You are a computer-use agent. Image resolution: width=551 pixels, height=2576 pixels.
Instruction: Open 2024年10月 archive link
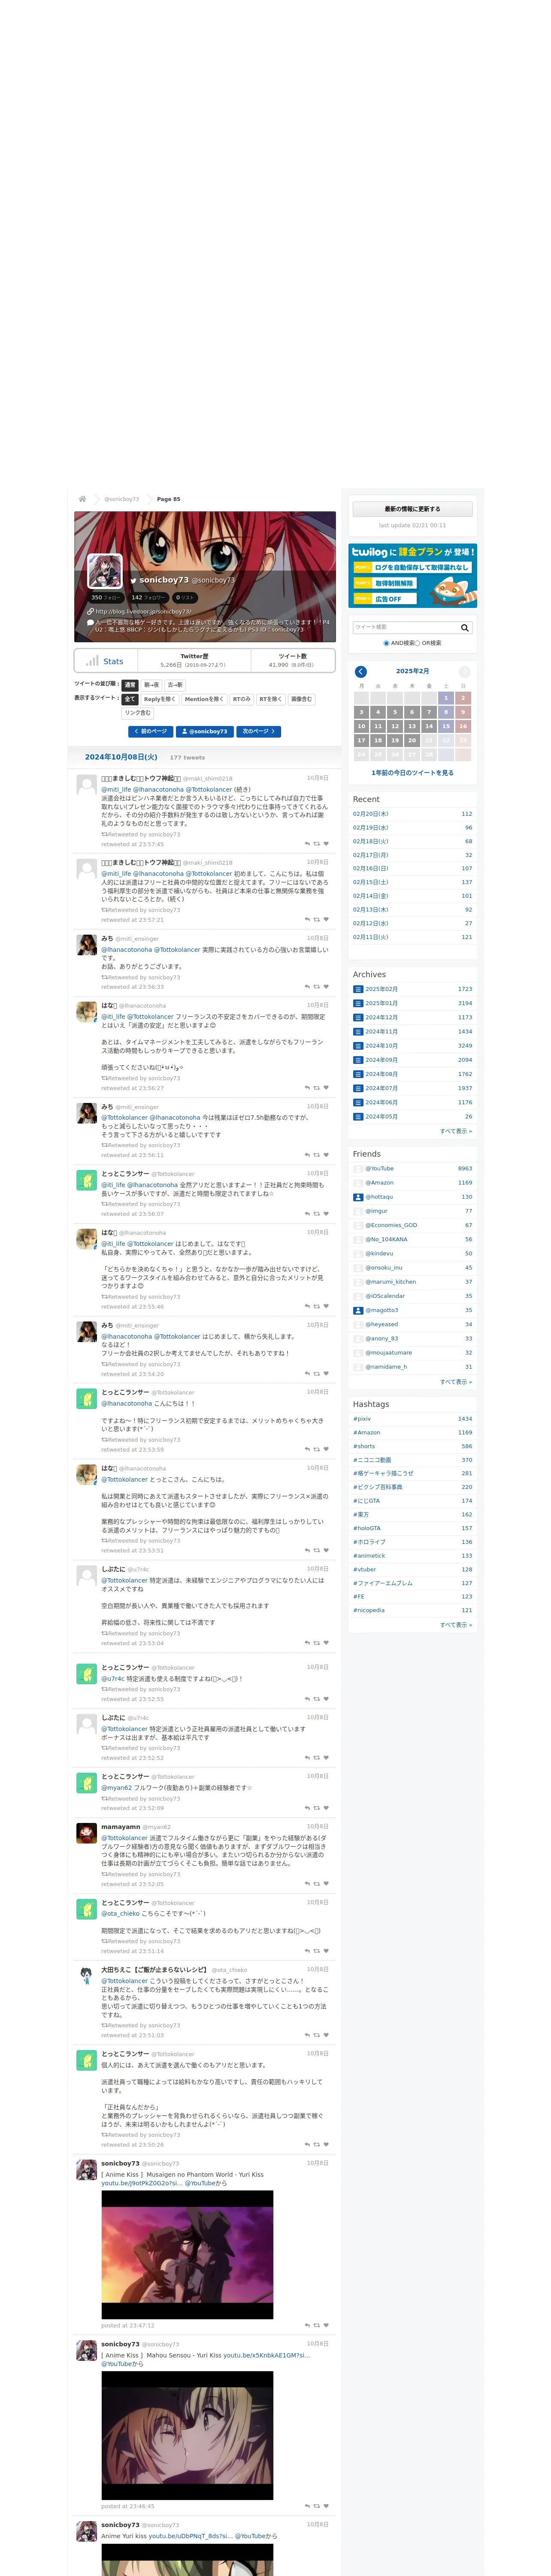[381, 1046]
